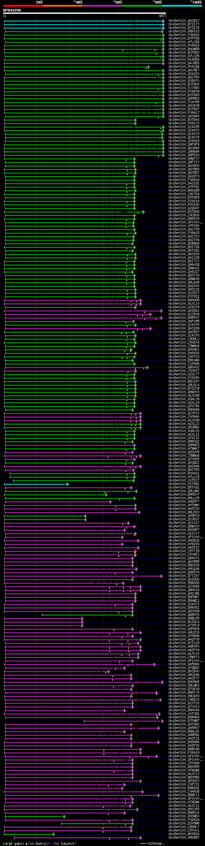The height and width of the screenshot is (846, 205).
Task: Select hit label UniRef100_Q43817
Action: point(184,21)
